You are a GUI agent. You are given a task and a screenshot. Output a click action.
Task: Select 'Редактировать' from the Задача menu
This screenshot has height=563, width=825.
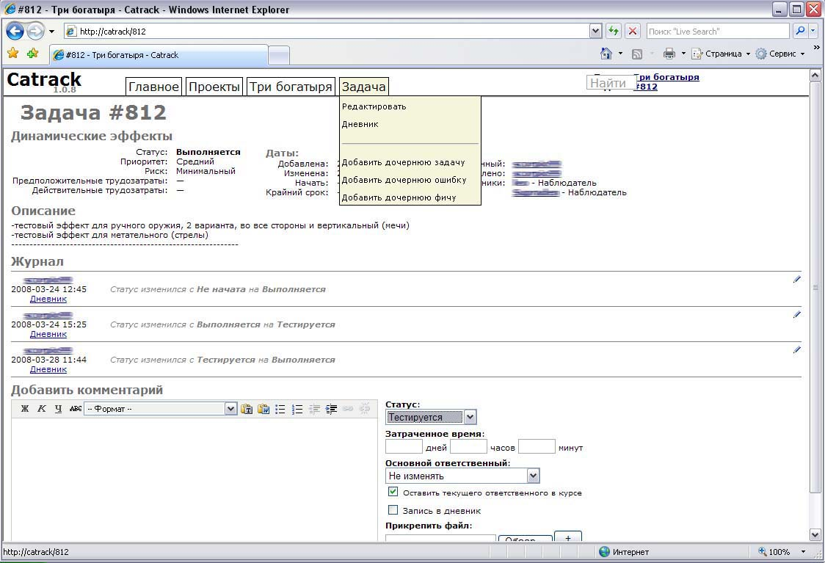374,106
